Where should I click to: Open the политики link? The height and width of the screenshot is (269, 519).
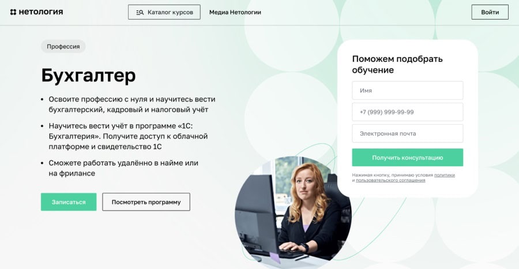tap(445, 175)
